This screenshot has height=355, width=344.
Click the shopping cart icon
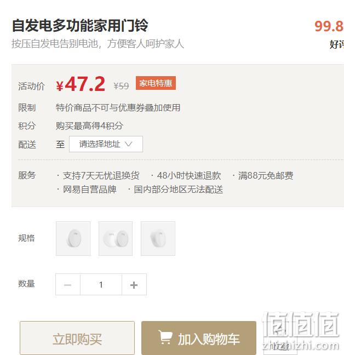[x=165, y=337]
